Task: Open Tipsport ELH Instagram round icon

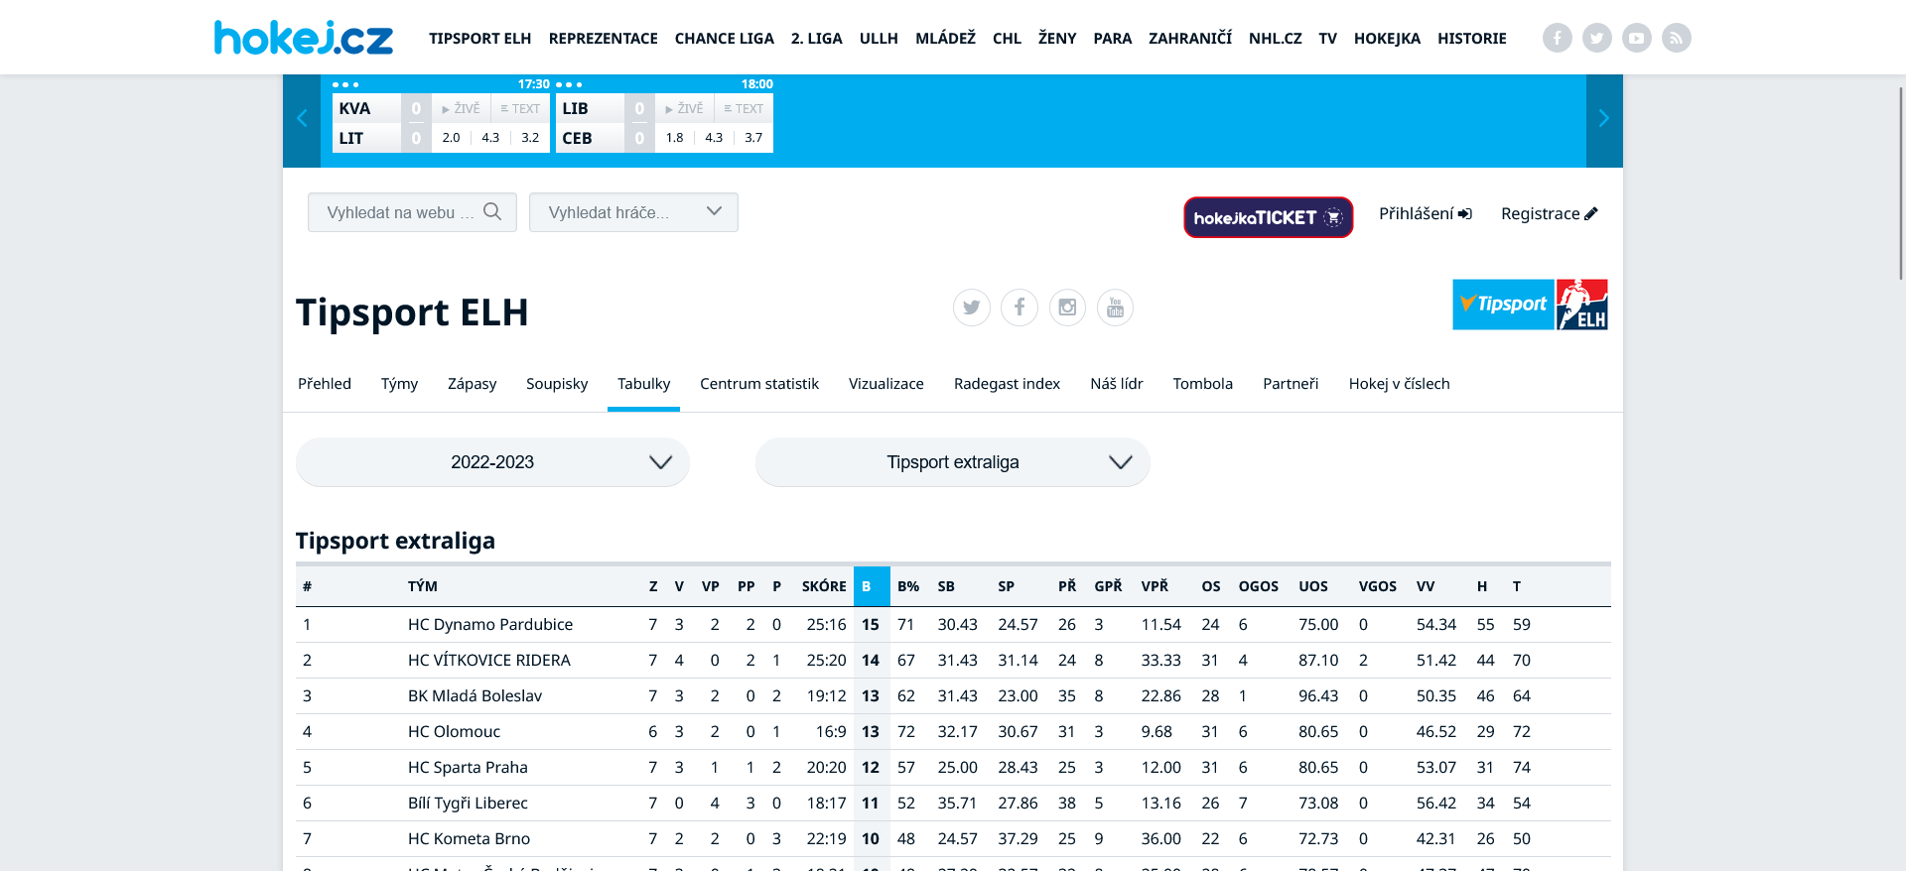Action: [1067, 308]
